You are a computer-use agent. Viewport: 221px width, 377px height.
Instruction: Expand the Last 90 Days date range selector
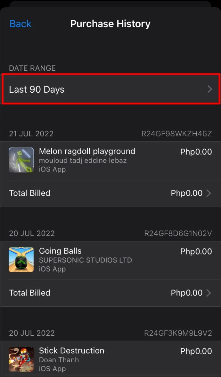(110, 89)
